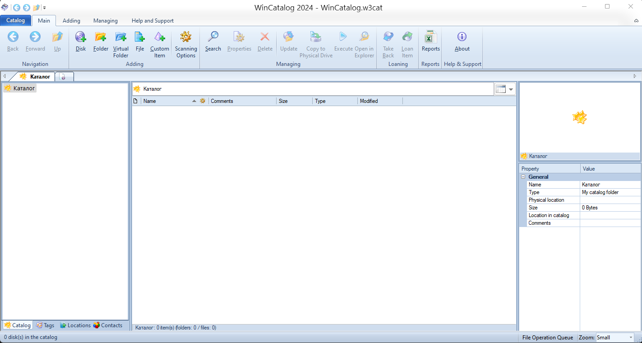This screenshot has width=642, height=343.
Task: Click the Value column header
Action: pos(610,169)
